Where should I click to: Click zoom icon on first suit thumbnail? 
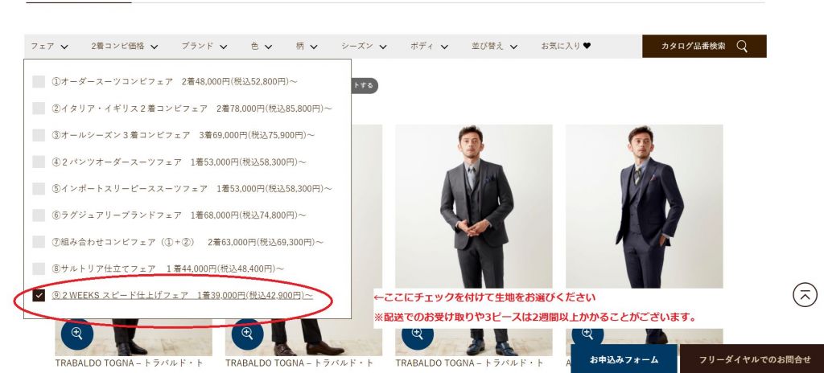(76, 333)
